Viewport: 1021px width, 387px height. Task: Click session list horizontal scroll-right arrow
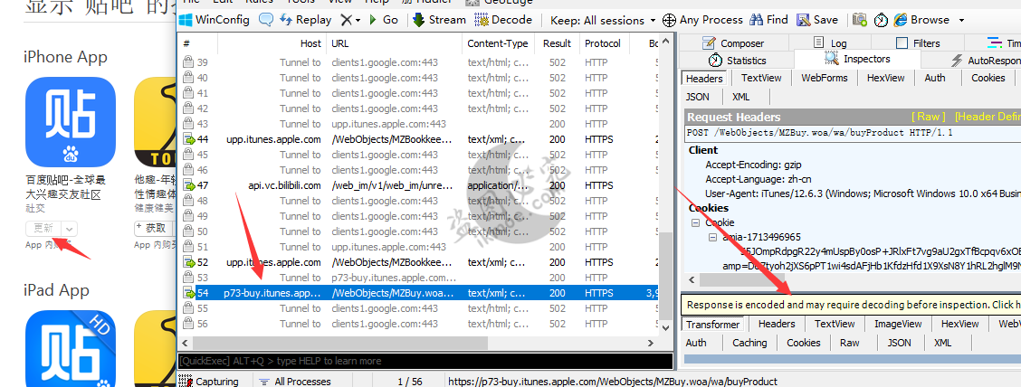pos(650,343)
